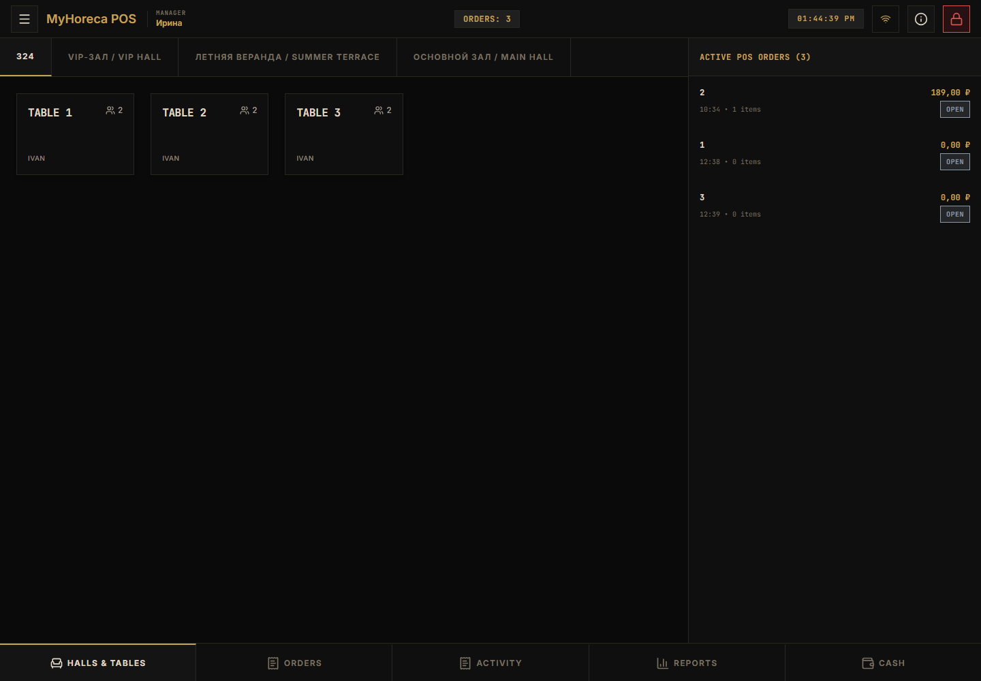Open the info icon button

tap(921, 19)
